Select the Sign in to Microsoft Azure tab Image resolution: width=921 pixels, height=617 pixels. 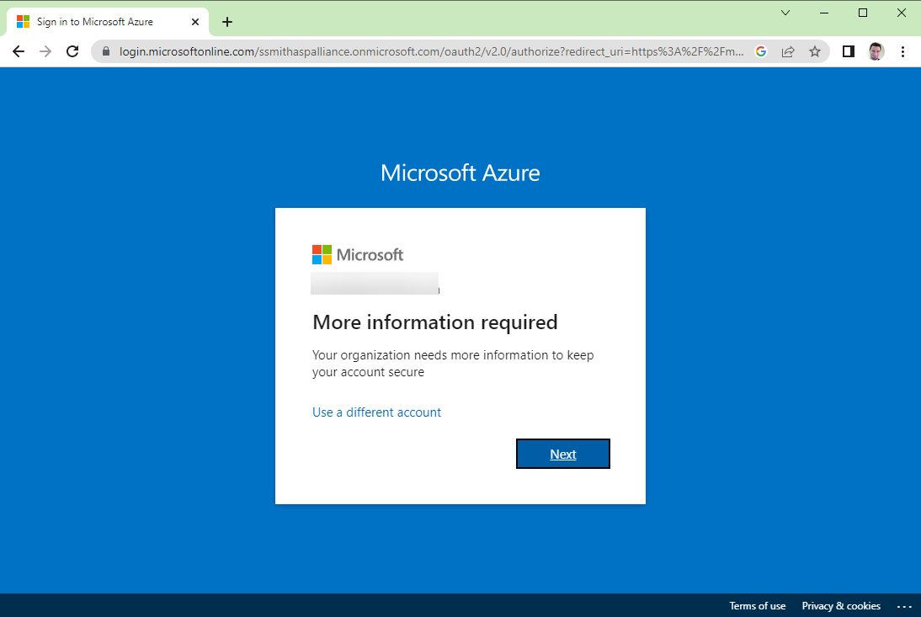tap(108, 22)
